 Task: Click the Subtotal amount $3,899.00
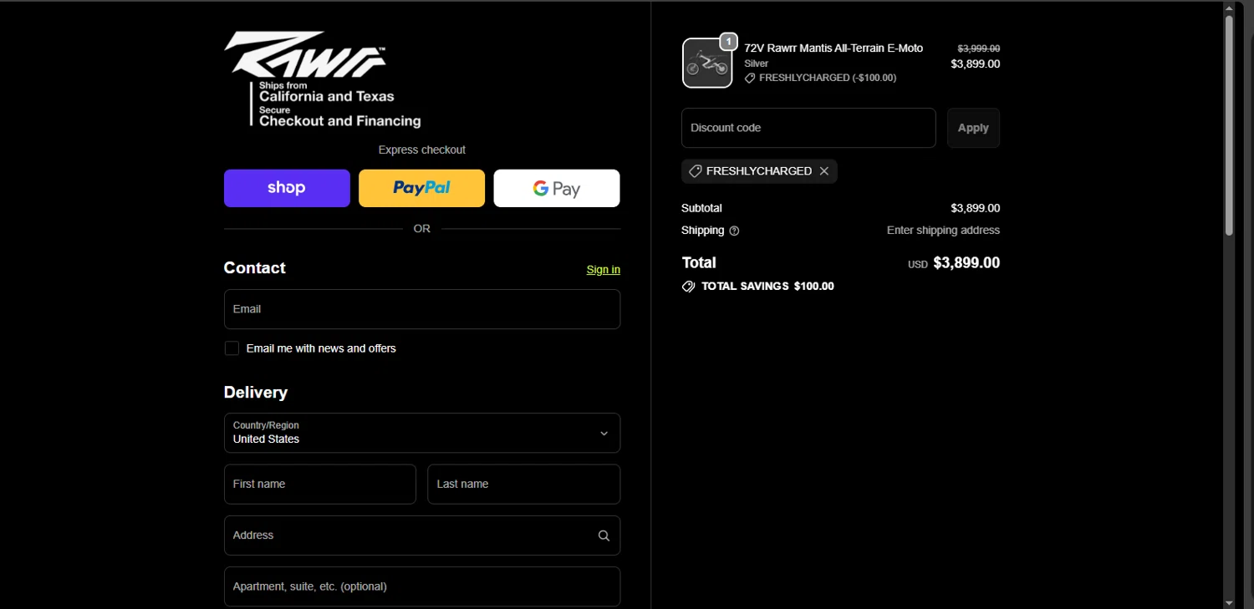976,208
